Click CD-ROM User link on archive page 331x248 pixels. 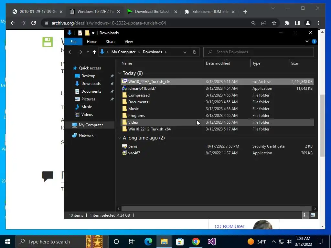pyautogui.click(x=230, y=226)
